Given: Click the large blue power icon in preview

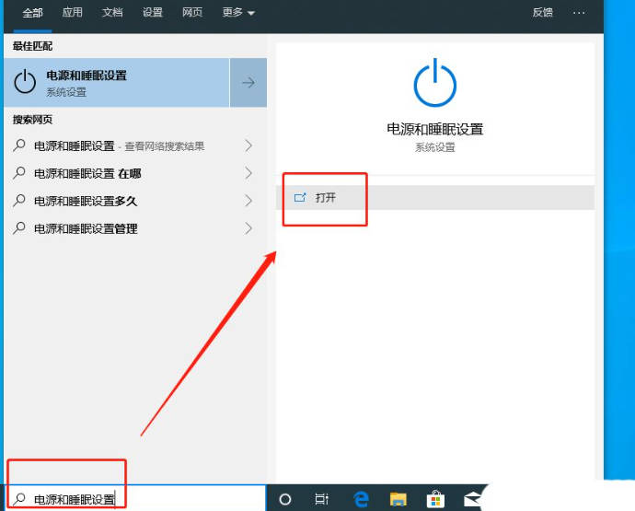Looking at the screenshot, I should (435, 83).
